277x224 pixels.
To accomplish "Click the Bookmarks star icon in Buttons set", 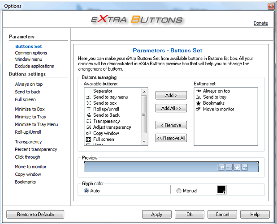I will (199, 103).
